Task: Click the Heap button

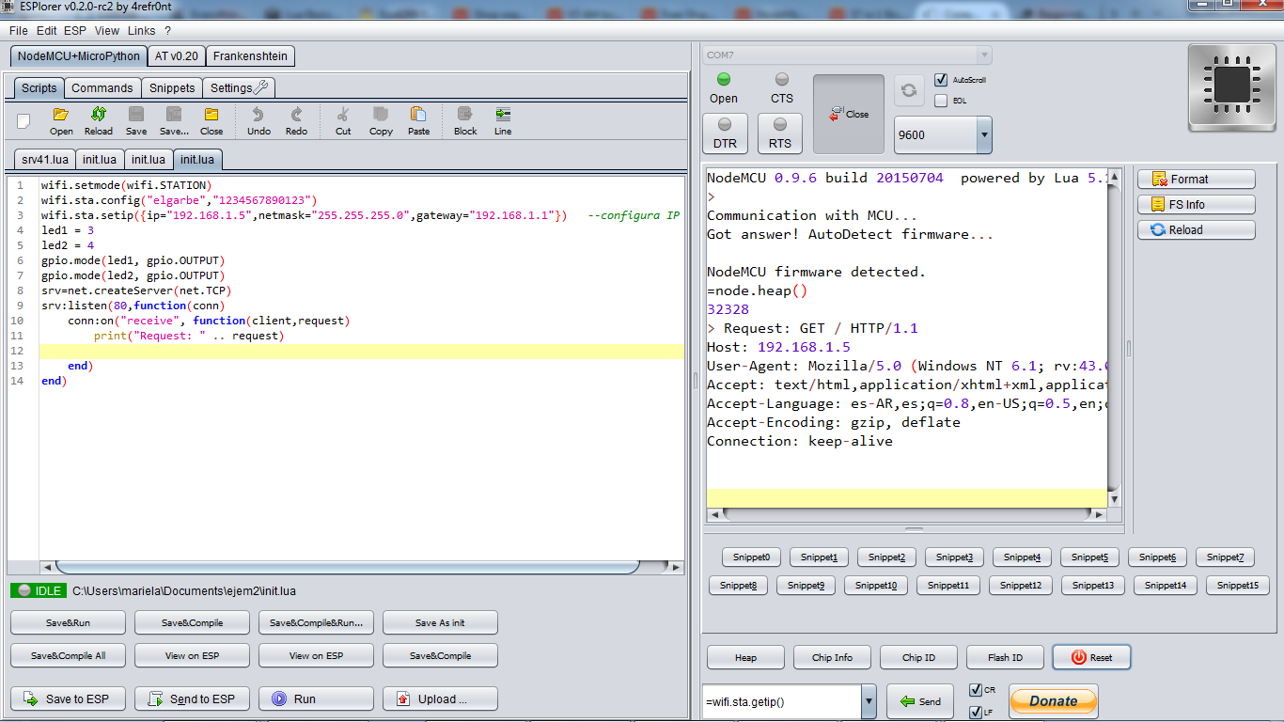Action: (745, 657)
